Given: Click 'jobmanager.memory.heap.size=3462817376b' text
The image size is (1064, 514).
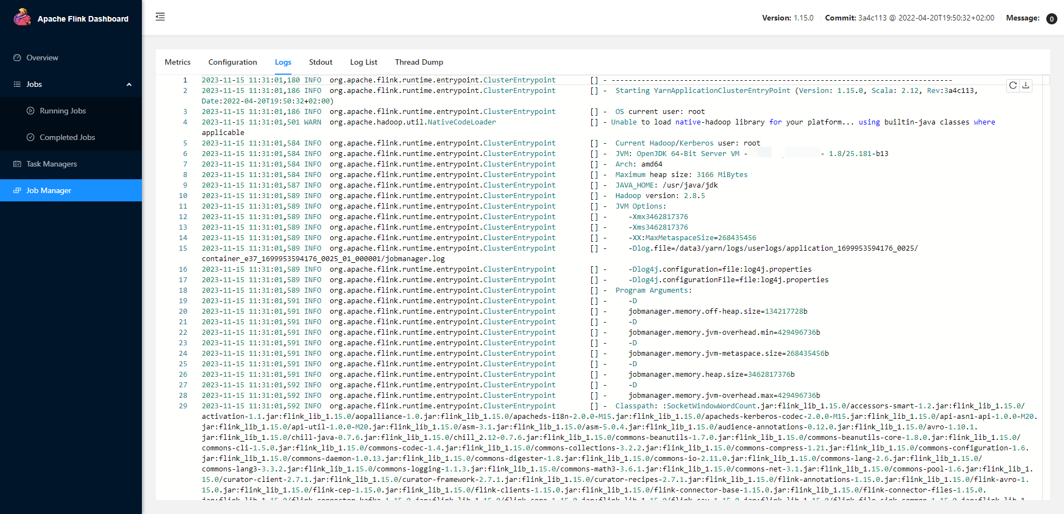Looking at the screenshot, I should (x=712, y=375).
